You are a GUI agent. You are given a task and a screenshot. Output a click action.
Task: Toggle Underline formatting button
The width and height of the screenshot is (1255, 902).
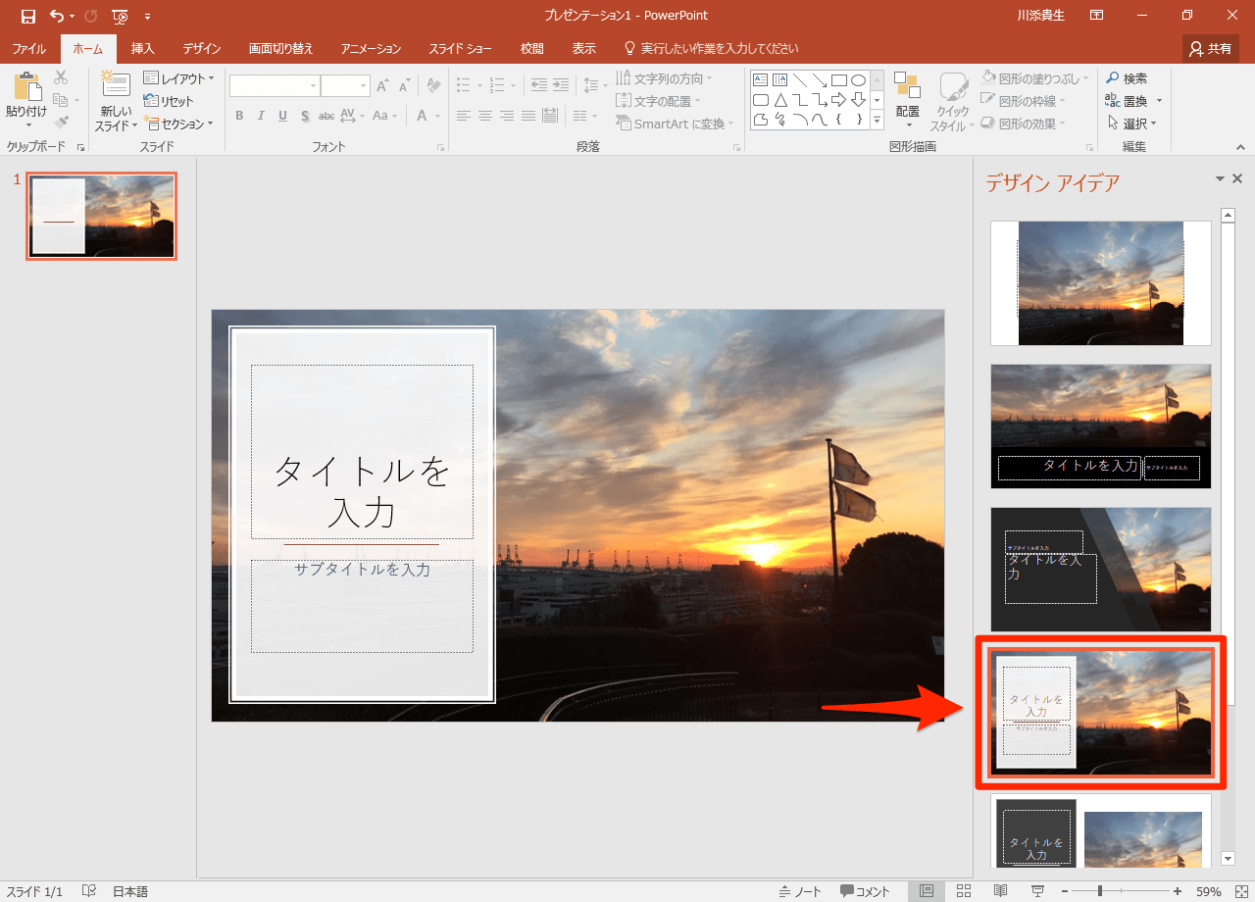coord(282,116)
